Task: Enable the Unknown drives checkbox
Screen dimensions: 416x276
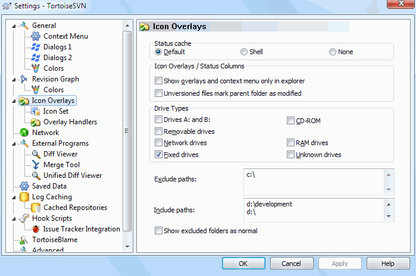Action: coord(290,154)
